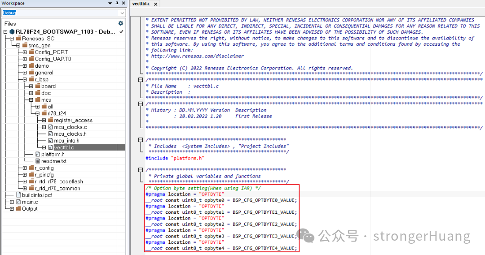
Task: Select the readme.txt file
Action: tap(53, 161)
